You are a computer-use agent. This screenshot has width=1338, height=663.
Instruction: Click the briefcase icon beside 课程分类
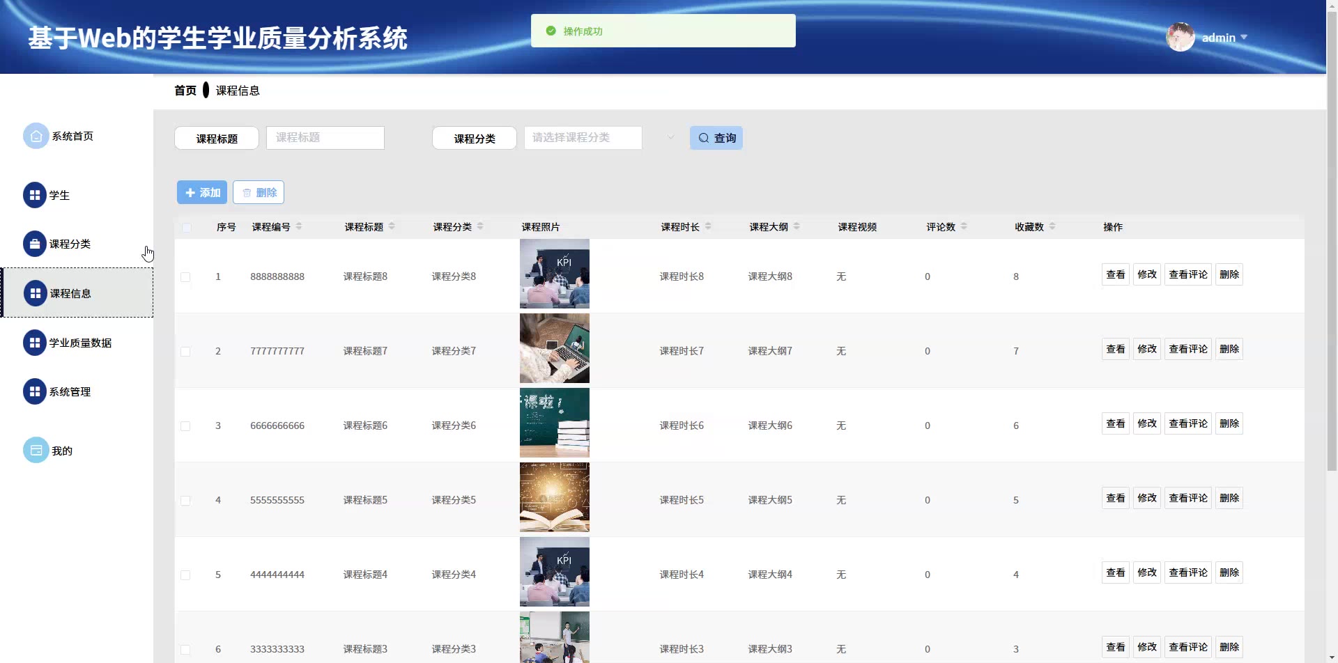35,244
